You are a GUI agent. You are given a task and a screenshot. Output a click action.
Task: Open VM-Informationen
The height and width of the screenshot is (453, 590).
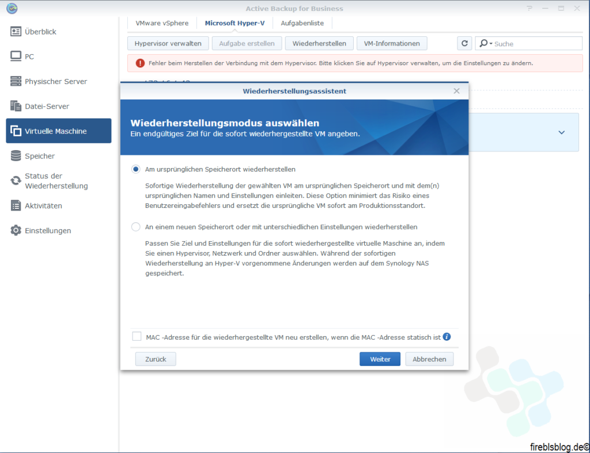pyautogui.click(x=392, y=43)
